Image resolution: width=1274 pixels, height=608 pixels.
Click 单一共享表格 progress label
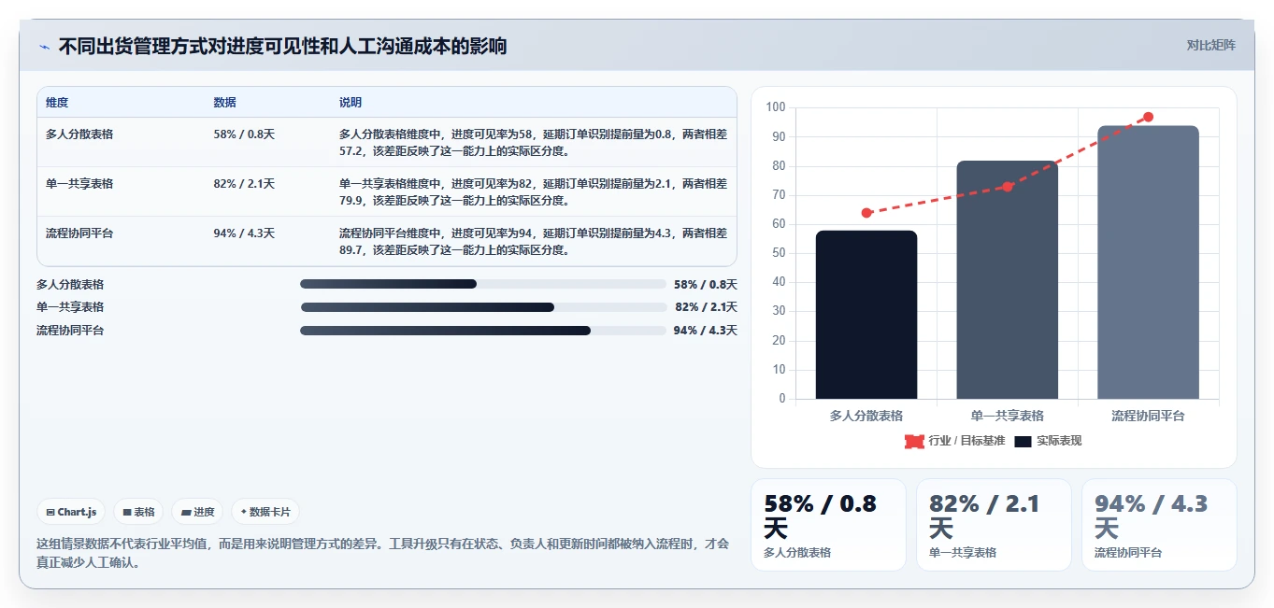(70, 307)
